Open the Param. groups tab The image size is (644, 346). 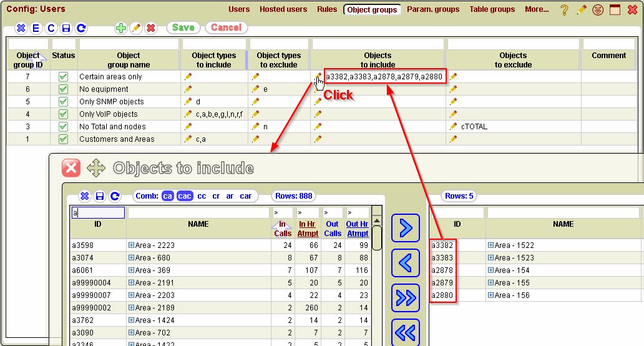(x=433, y=9)
